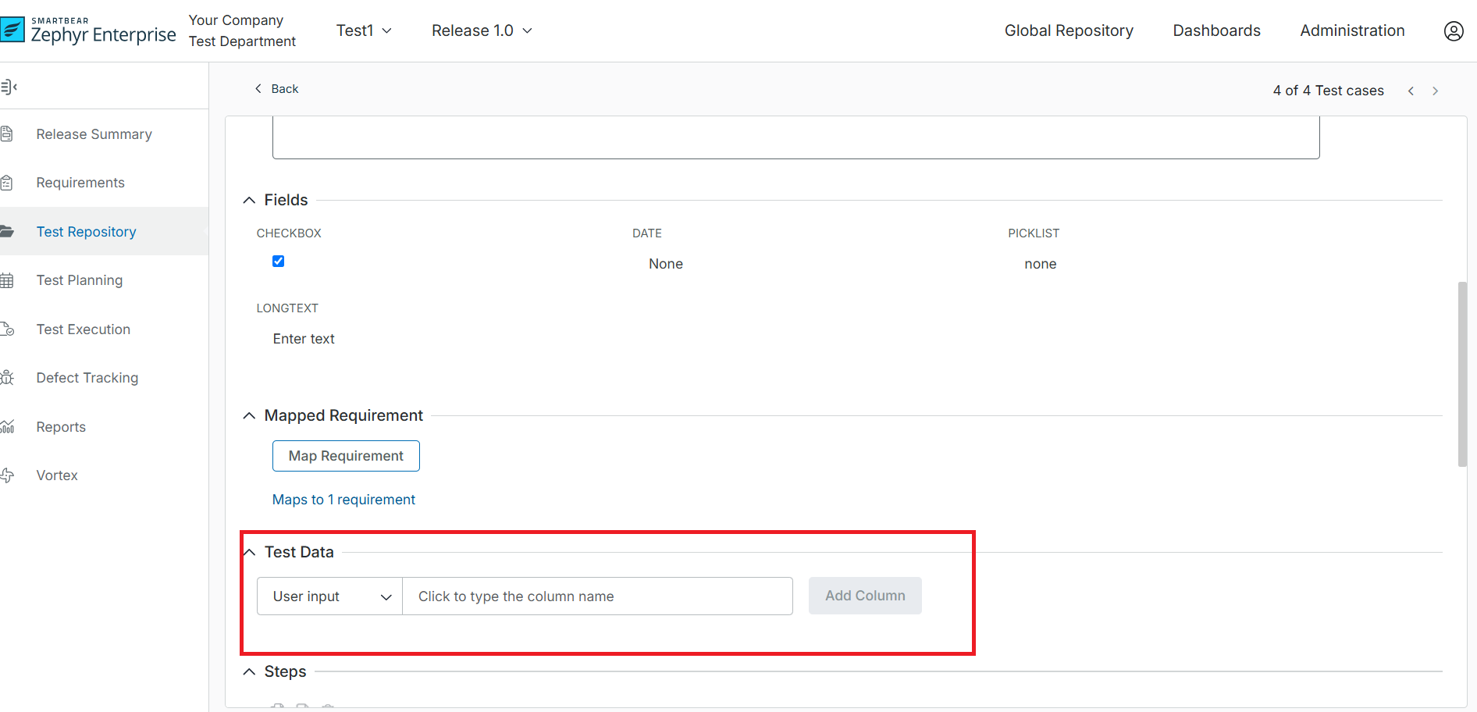Open the User input type dropdown
The height and width of the screenshot is (712, 1477).
pyautogui.click(x=329, y=596)
